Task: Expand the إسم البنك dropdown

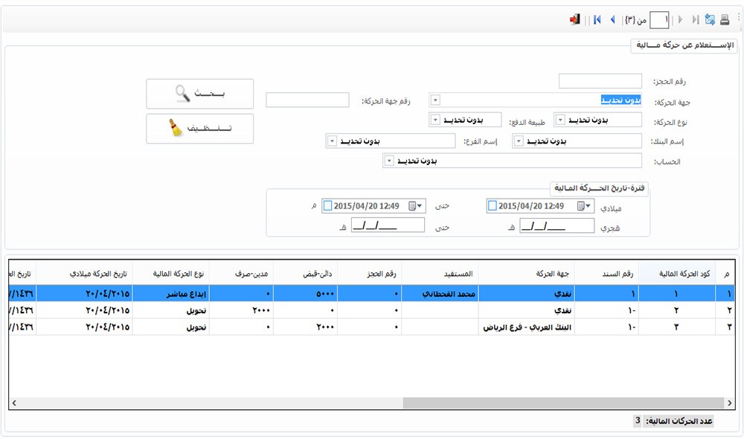Action: (x=519, y=141)
